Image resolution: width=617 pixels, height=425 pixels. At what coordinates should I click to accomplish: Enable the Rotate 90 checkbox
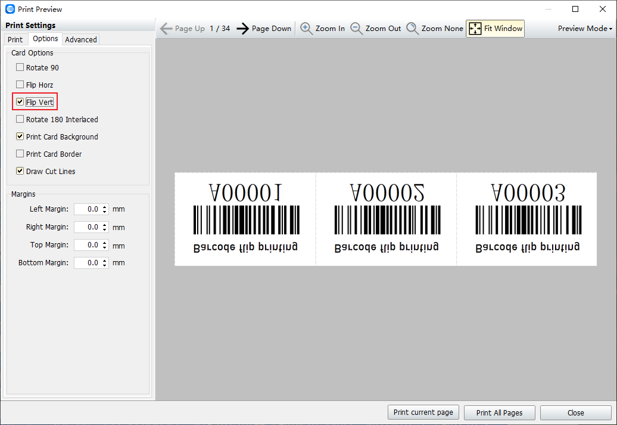(20, 67)
